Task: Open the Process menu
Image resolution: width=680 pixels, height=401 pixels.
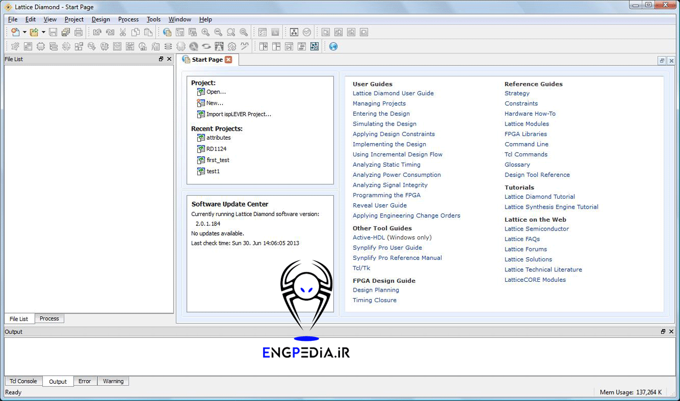Action: click(128, 19)
